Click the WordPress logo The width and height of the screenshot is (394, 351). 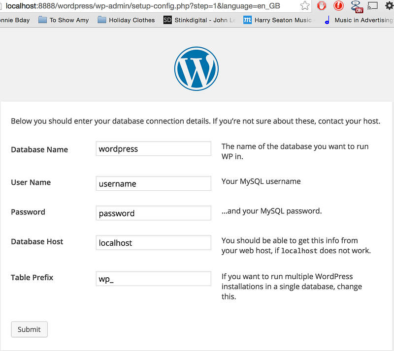(197, 69)
